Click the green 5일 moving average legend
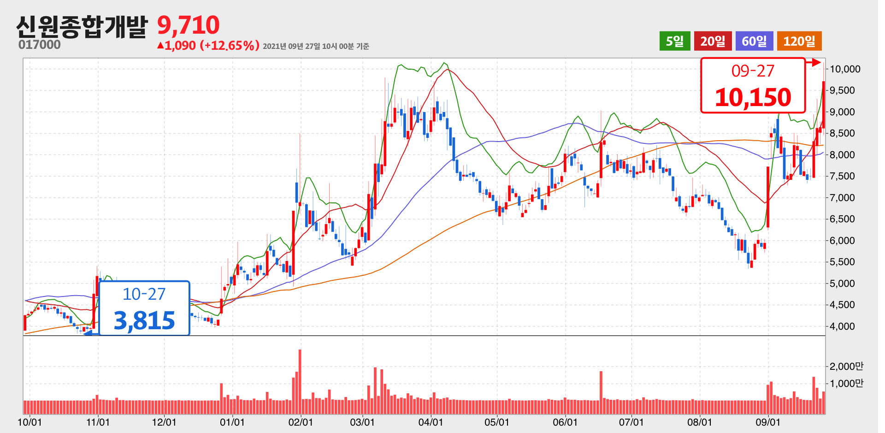This screenshot has width=885, height=433. pos(675,41)
